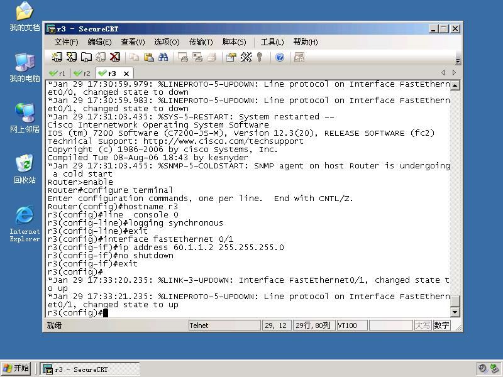Image resolution: width=503 pixels, height=377 pixels.
Task: Click the Copy toolbar icon
Action: coord(134,57)
